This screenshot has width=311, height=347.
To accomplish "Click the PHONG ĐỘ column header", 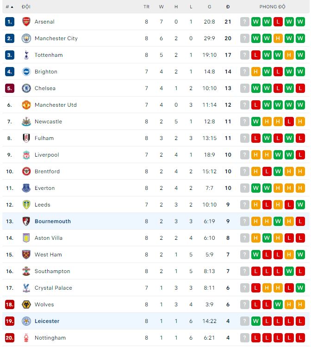I will point(272,7).
